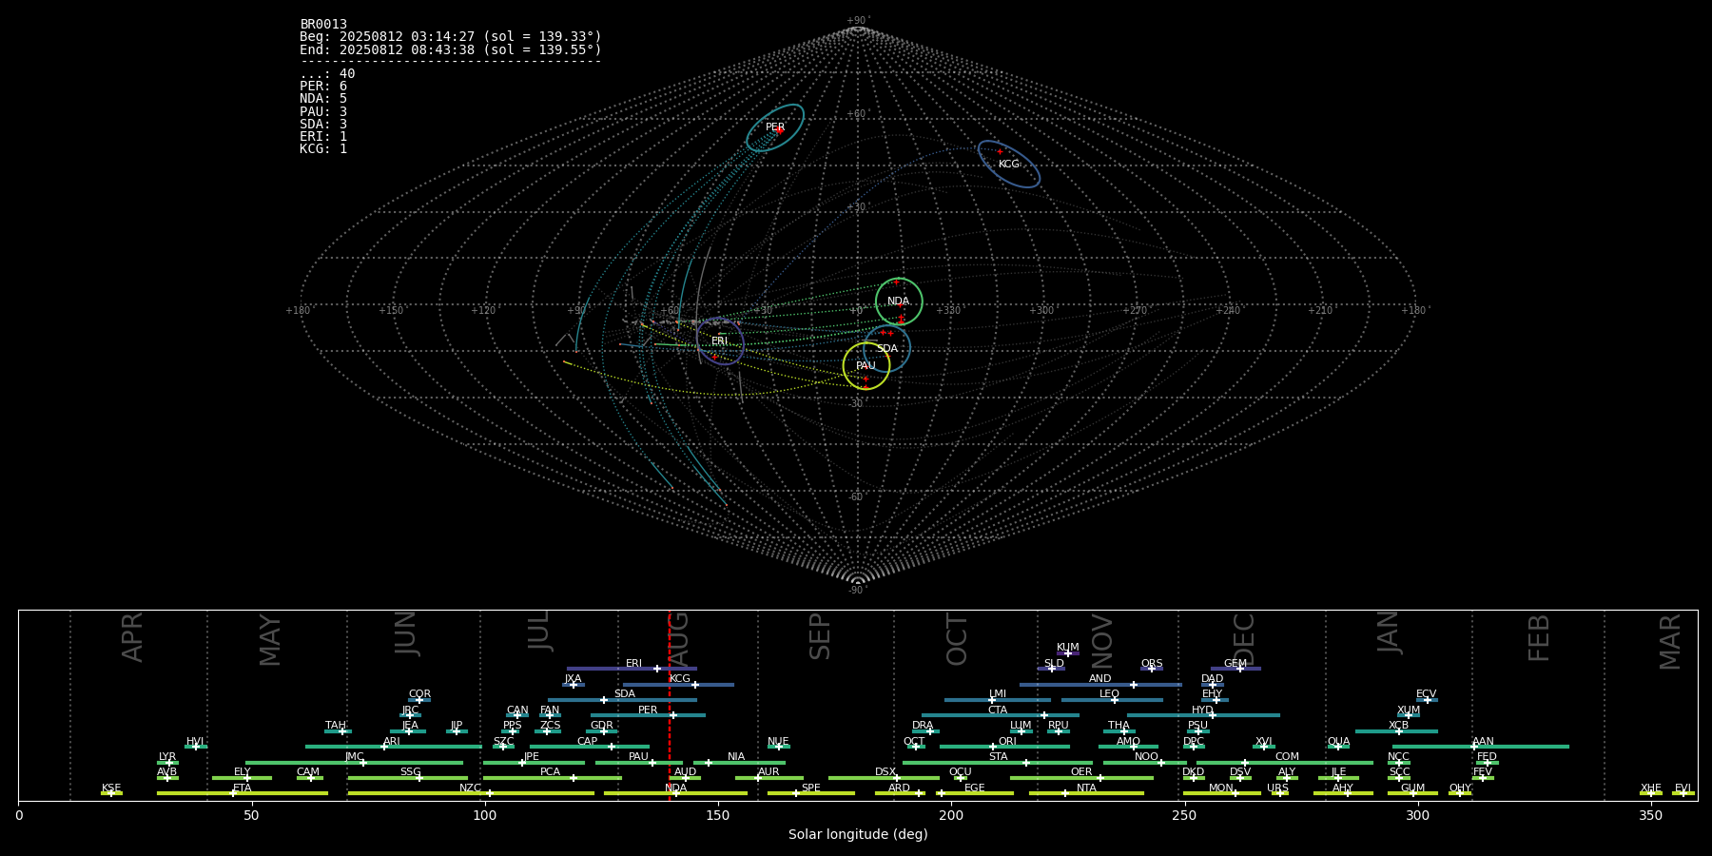Click the 'PAU: 3' count in legend
Image resolution: width=1712 pixels, height=856 pixels.
point(323,111)
